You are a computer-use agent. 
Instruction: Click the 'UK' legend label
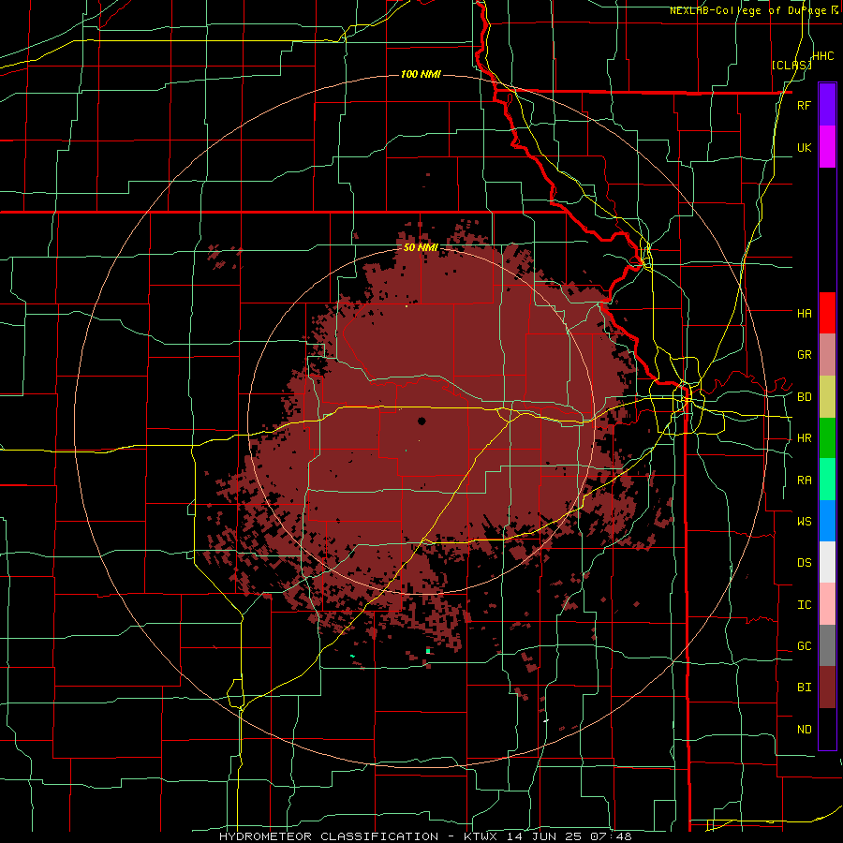804,147
